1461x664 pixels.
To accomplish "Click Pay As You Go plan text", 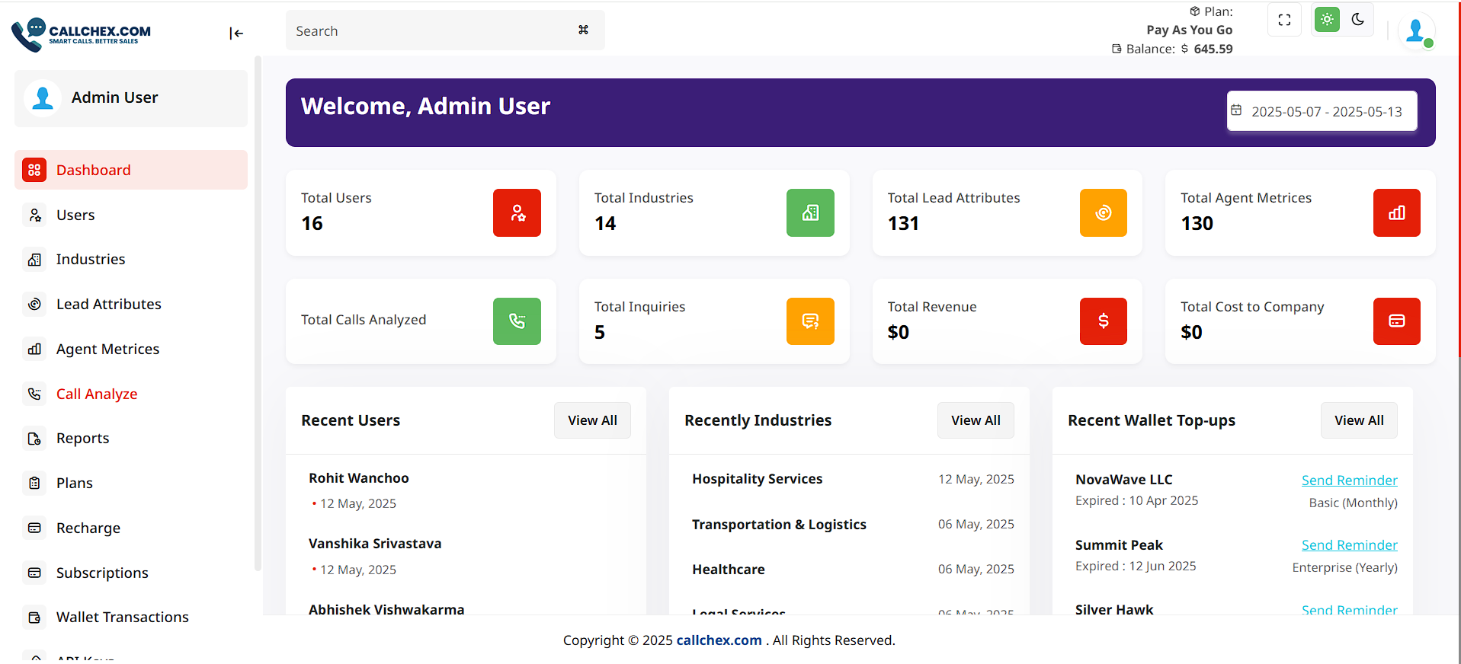I will pyautogui.click(x=1189, y=30).
